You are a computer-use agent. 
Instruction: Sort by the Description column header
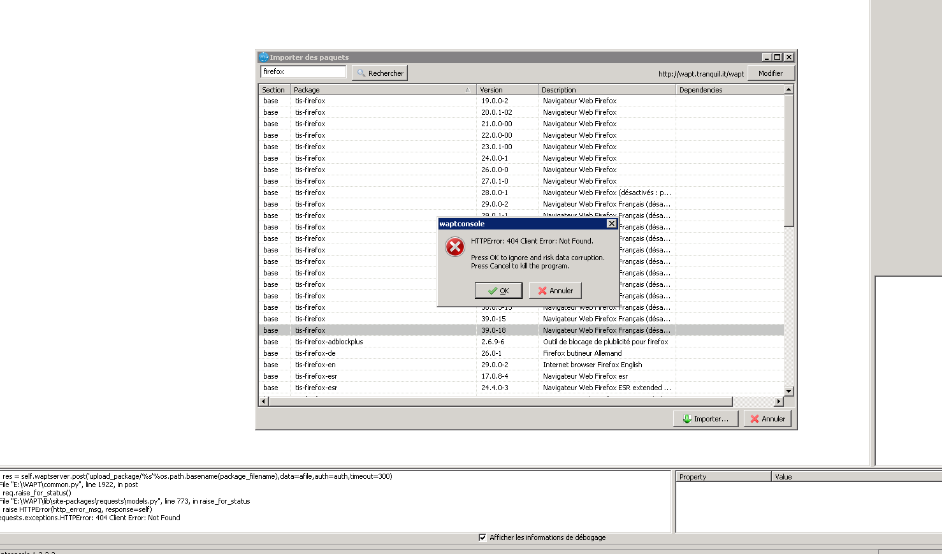click(607, 90)
